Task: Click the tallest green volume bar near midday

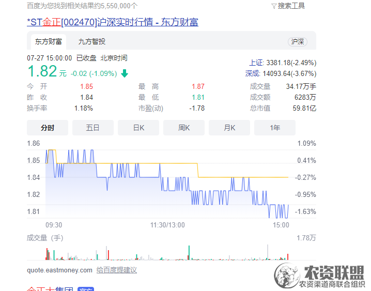Action: tap(189, 253)
